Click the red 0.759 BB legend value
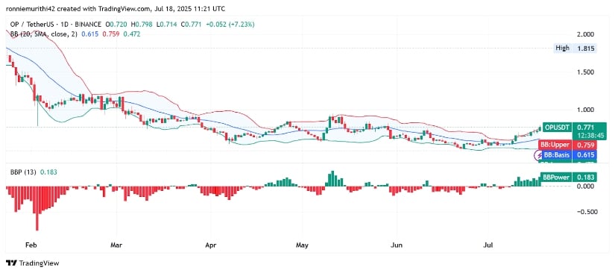 [110, 34]
